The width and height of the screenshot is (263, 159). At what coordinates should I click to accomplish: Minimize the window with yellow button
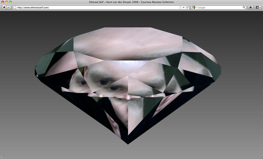coord(7,2)
